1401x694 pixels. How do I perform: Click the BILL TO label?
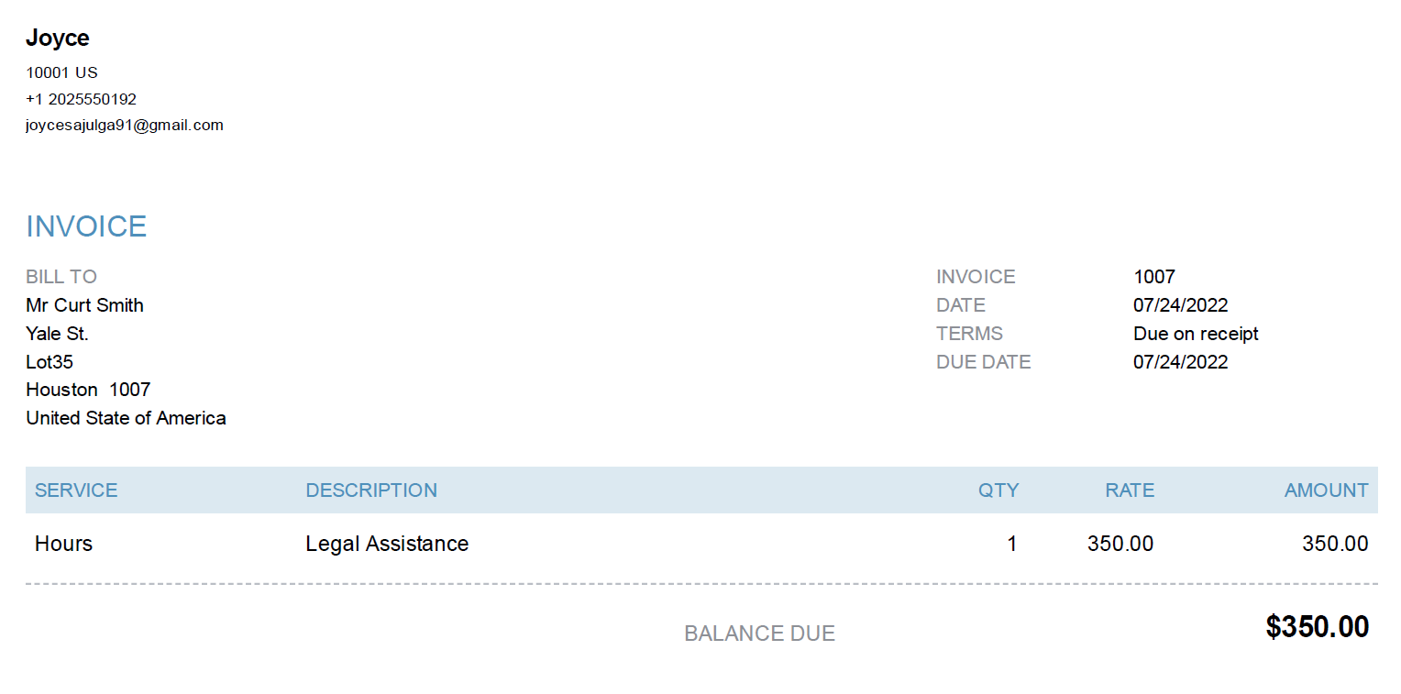61,277
